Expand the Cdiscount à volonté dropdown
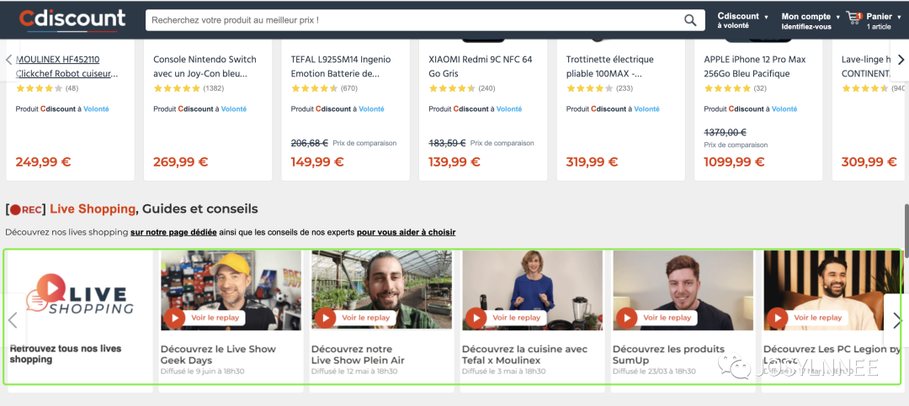 [x=766, y=17]
